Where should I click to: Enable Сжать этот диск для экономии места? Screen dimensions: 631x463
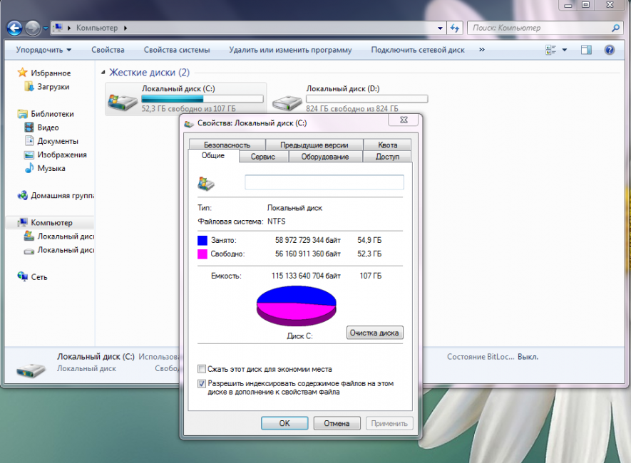(x=202, y=369)
